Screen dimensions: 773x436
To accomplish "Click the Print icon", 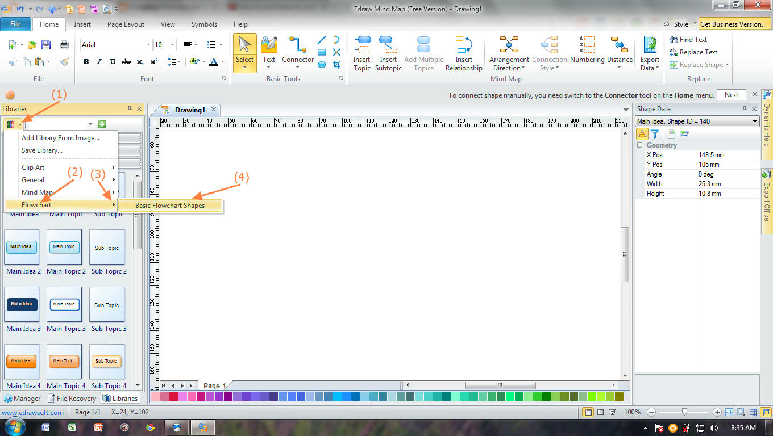I will [x=64, y=45].
